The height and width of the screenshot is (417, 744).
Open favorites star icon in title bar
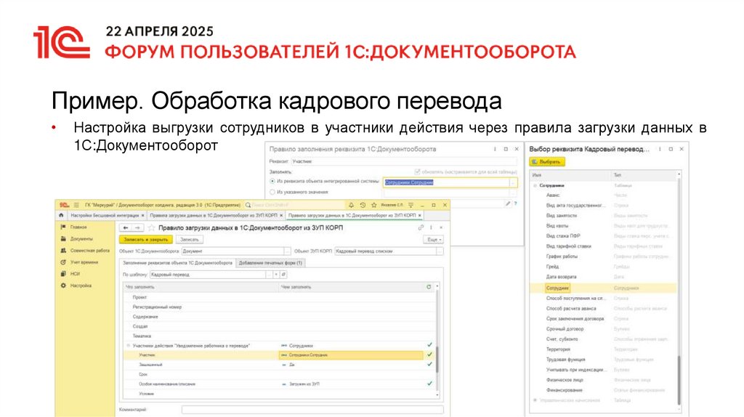point(374,205)
